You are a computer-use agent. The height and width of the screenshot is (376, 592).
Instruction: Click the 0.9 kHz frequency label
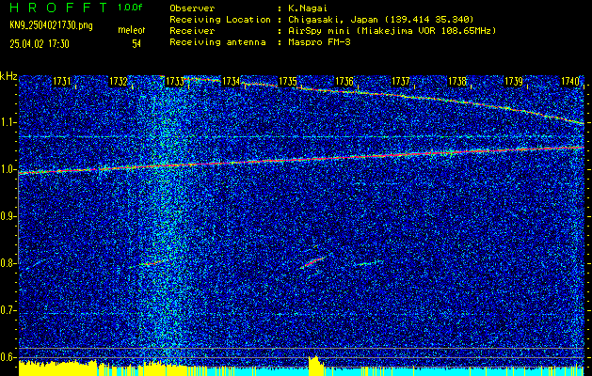click(x=8, y=216)
